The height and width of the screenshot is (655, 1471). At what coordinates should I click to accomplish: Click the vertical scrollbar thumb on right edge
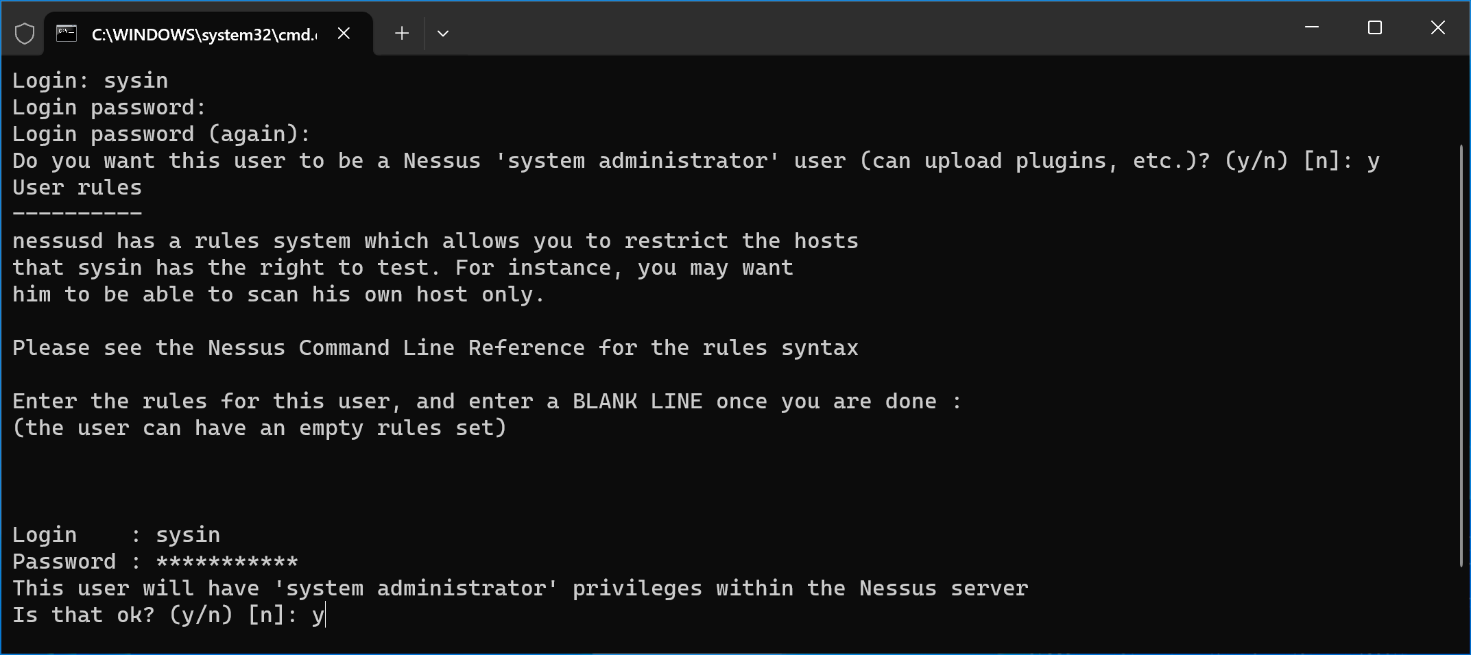click(1461, 355)
